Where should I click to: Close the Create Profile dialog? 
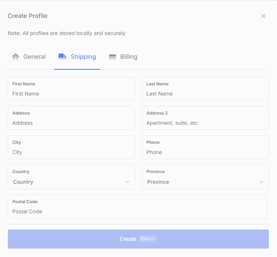click(x=263, y=16)
